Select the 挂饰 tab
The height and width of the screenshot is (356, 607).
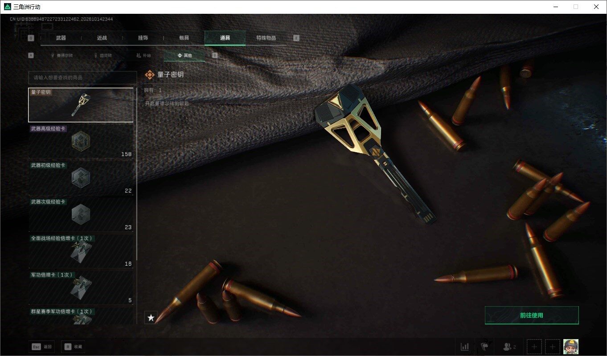[143, 38]
